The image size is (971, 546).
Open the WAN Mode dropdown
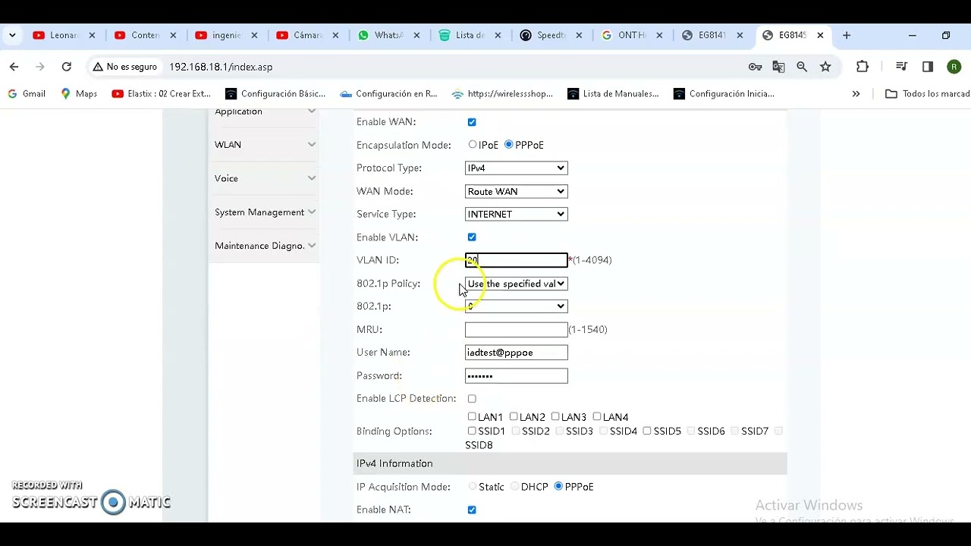(x=516, y=191)
